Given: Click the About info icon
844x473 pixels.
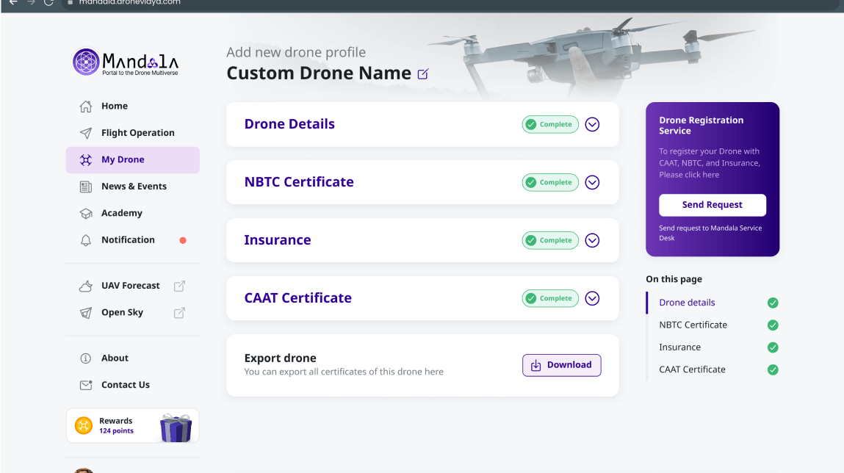Looking at the screenshot, I should [86, 358].
